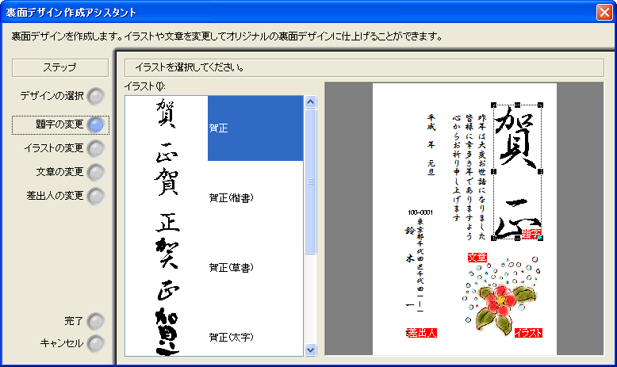Screen dimensions: 617x367
Task: Click the ステップ header box
Action: click(x=60, y=67)
